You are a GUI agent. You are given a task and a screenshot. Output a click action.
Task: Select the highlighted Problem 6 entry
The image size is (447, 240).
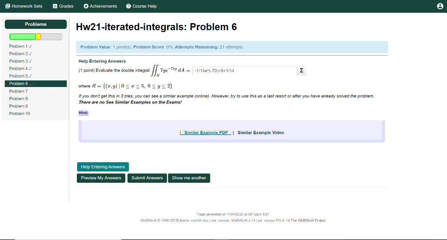click(x=36, y=83)
